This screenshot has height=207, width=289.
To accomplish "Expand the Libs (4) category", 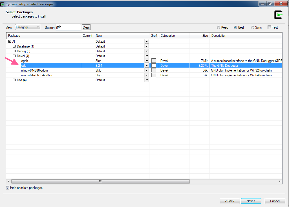I will (x=14, y=80).
